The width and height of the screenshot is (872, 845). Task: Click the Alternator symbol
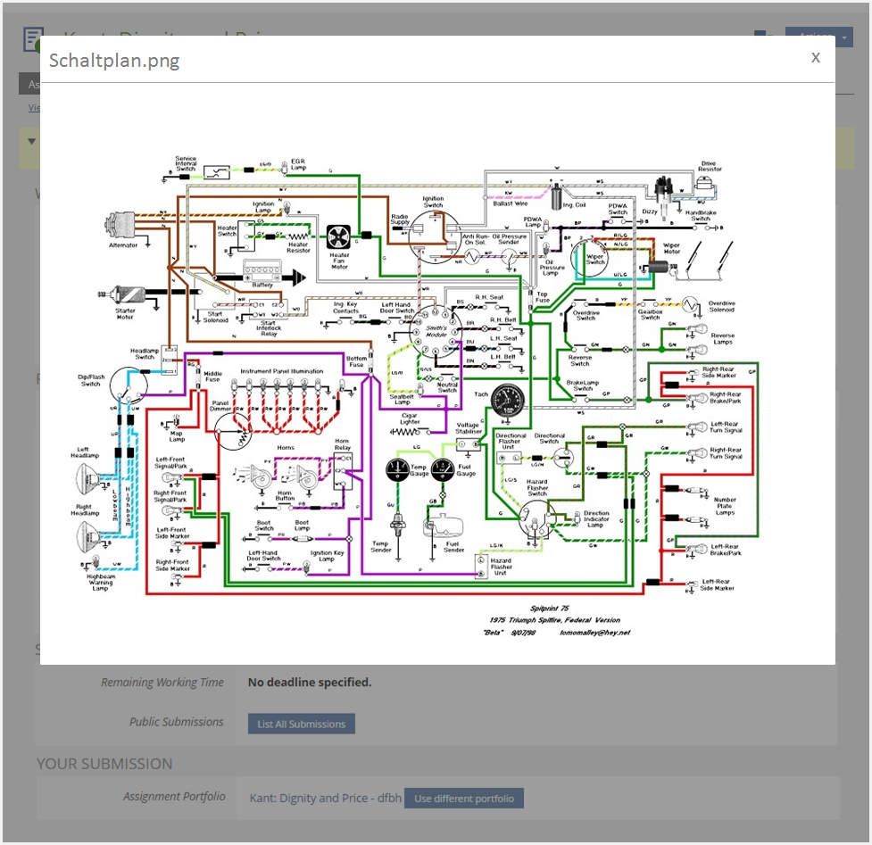pyautogui.click(x=121, y=227)
